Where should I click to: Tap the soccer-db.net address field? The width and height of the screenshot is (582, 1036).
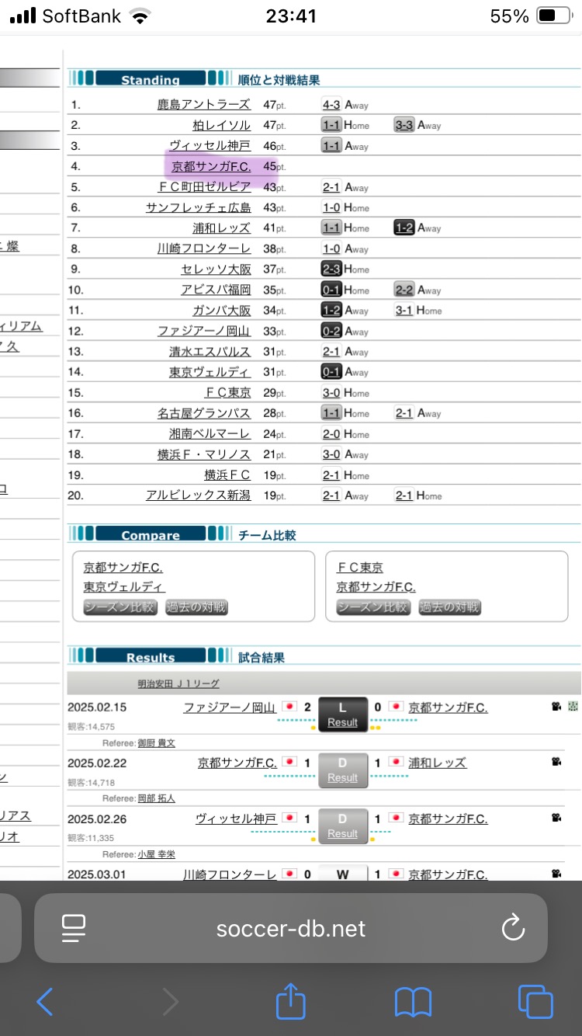[291, 928]
